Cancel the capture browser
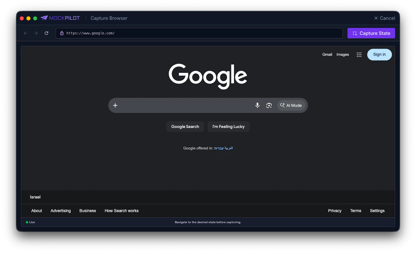This screenshot has height=253, width=416. pyautogui.click(x=385, y=18)
